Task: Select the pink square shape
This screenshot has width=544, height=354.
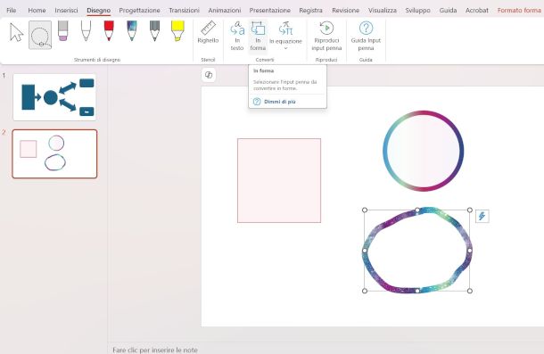Action: (279, 180)
